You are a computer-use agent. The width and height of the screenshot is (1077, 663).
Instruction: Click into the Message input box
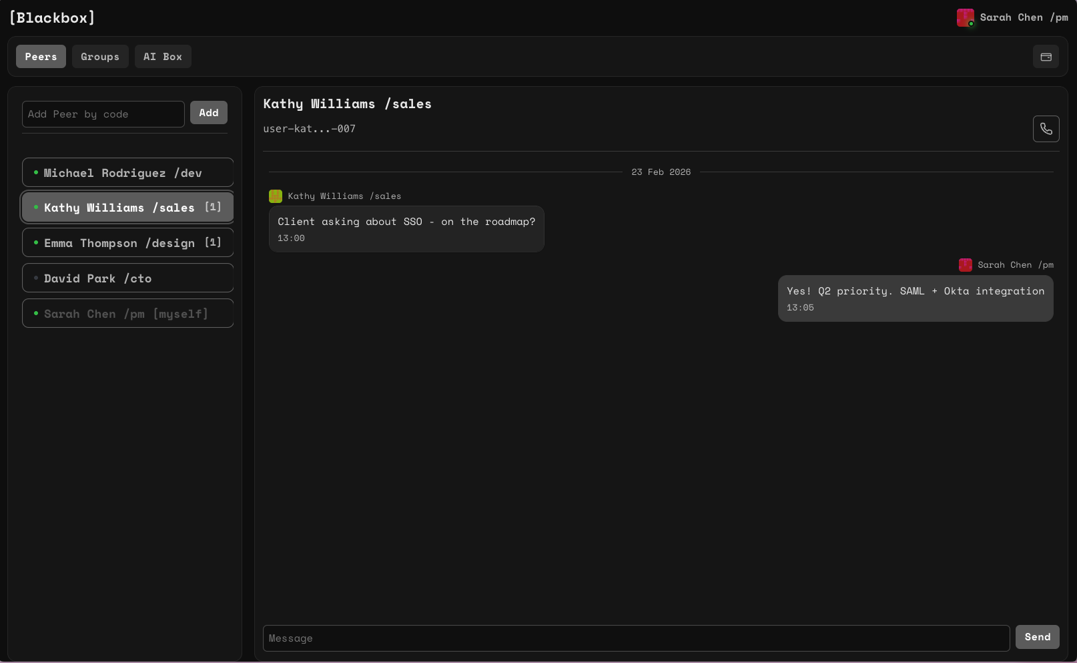[635, 638]
